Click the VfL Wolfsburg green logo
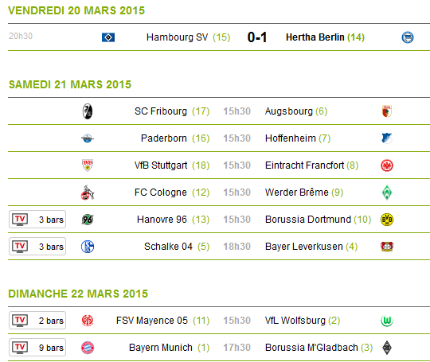Image resolution: width=430 pixels, height=362 pixels. [x=387, y=321]
